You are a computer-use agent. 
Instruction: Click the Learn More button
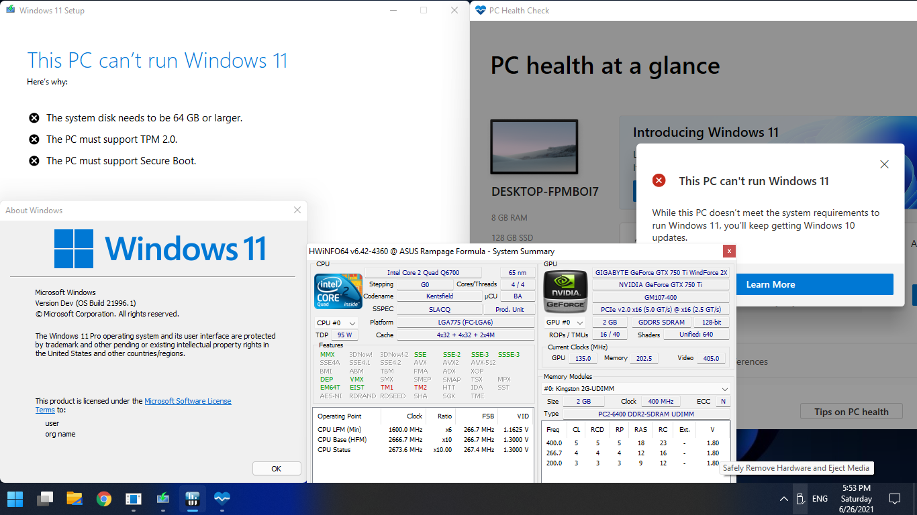click(x=771, y=284)
